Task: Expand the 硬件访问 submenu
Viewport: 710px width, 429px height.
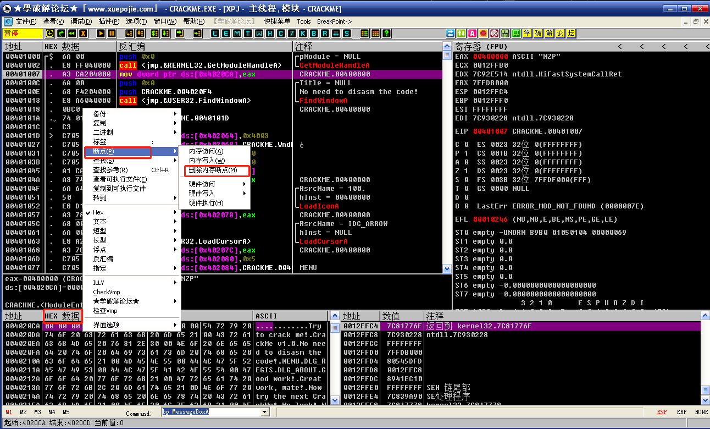Action: pyautogui.click(x=202, y=184)
